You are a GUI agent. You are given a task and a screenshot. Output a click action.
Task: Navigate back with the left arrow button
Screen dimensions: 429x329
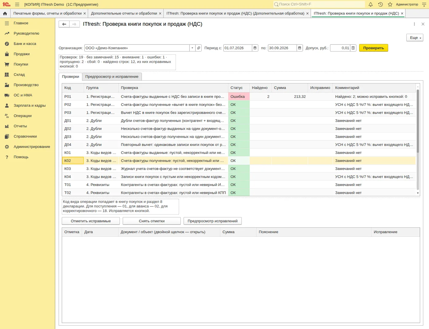[x=64, y=24]
